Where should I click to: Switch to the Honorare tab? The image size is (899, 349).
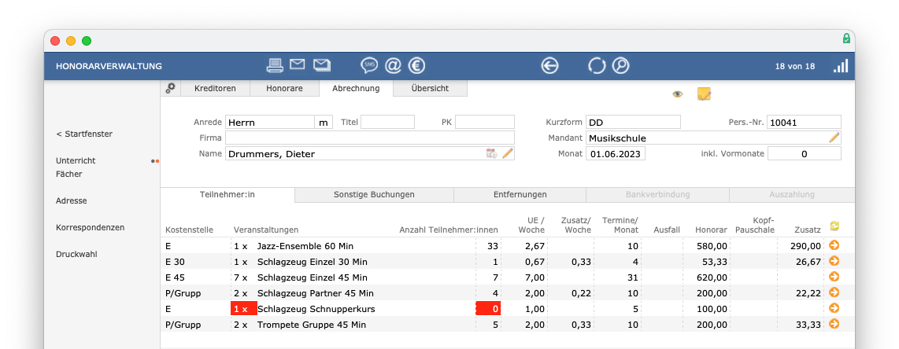284,88
